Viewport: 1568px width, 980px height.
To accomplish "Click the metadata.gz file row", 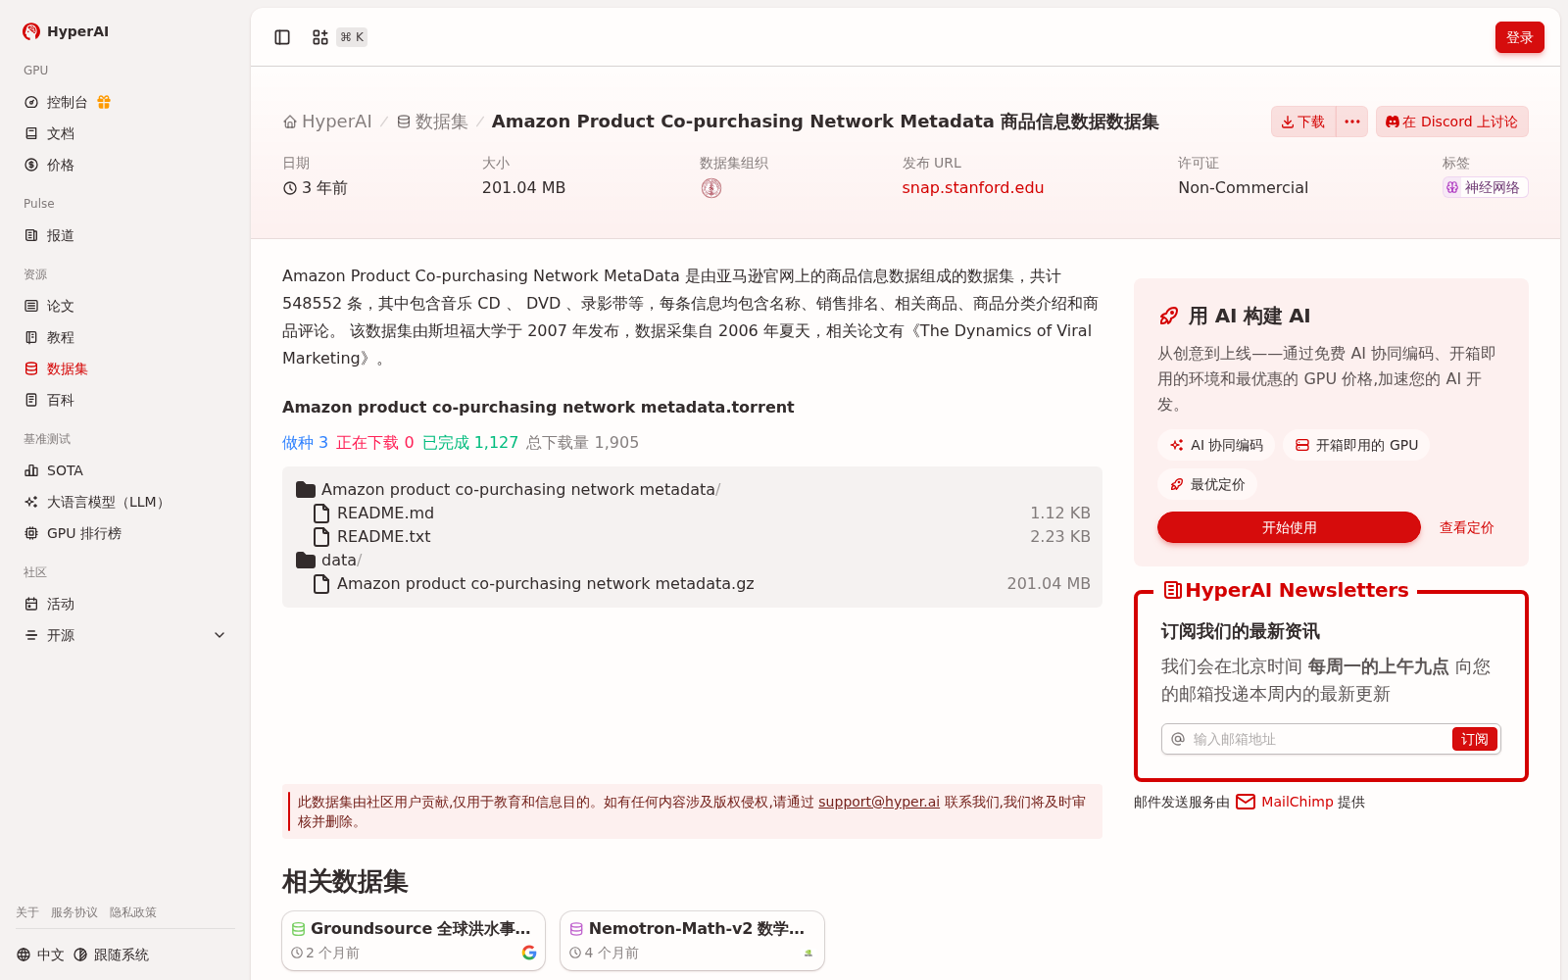I will [x=692, y=584].
